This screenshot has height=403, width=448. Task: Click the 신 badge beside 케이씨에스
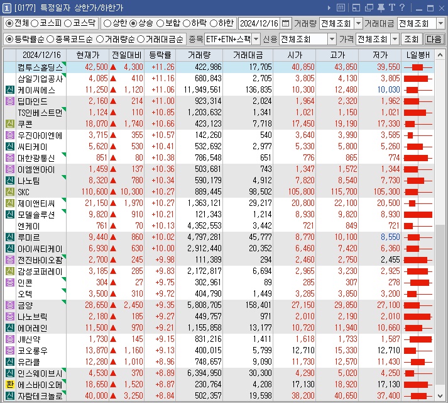point(9,90)
